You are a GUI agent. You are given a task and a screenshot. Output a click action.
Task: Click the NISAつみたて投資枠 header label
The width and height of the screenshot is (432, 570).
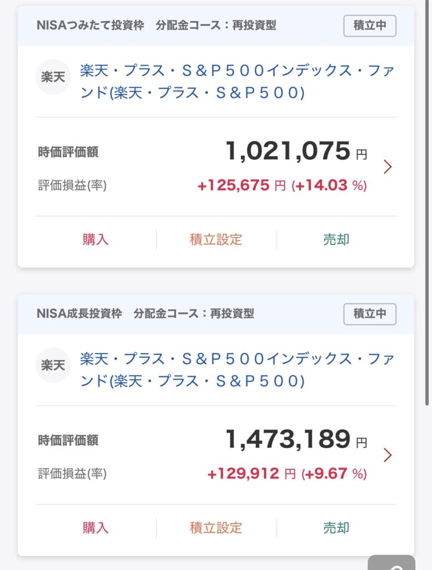91,26
